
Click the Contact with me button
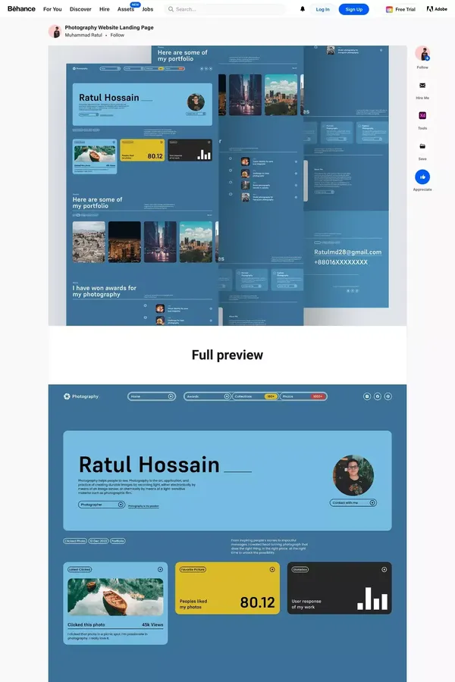pyautogui.click(x=353, y=503)
